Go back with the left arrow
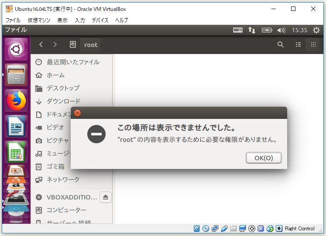 tap(41, 44)
